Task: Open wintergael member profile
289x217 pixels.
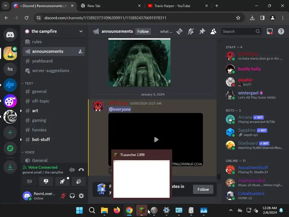Action: (x=255, y=95)
